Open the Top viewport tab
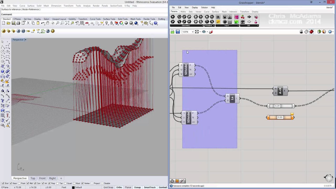The height and width of the screenshot is (189, 336). pyautogui.click(x=33, y=178)
